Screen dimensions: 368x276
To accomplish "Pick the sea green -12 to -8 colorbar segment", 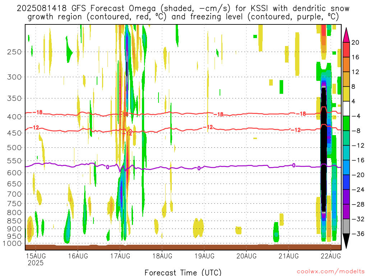I will 346,138.
